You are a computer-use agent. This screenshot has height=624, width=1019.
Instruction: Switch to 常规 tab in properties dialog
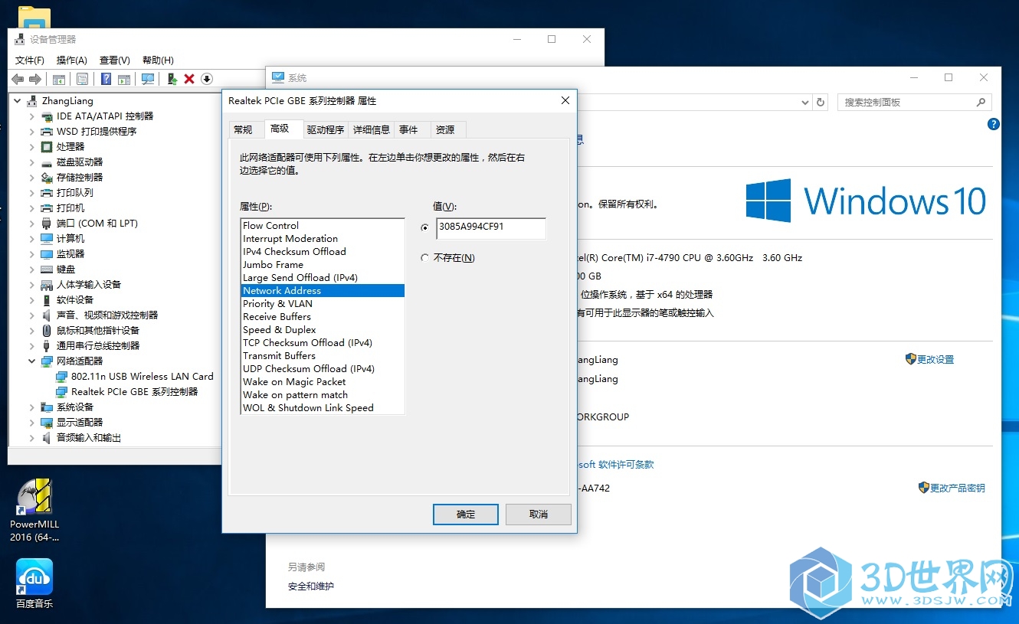click(244, 129)
